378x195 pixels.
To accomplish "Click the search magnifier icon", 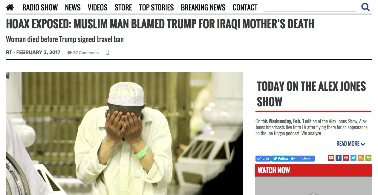I will 365,7.
